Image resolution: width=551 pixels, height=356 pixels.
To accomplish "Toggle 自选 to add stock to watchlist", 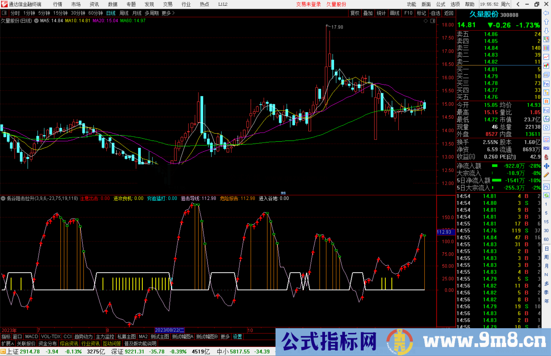I will pos(435,13).
